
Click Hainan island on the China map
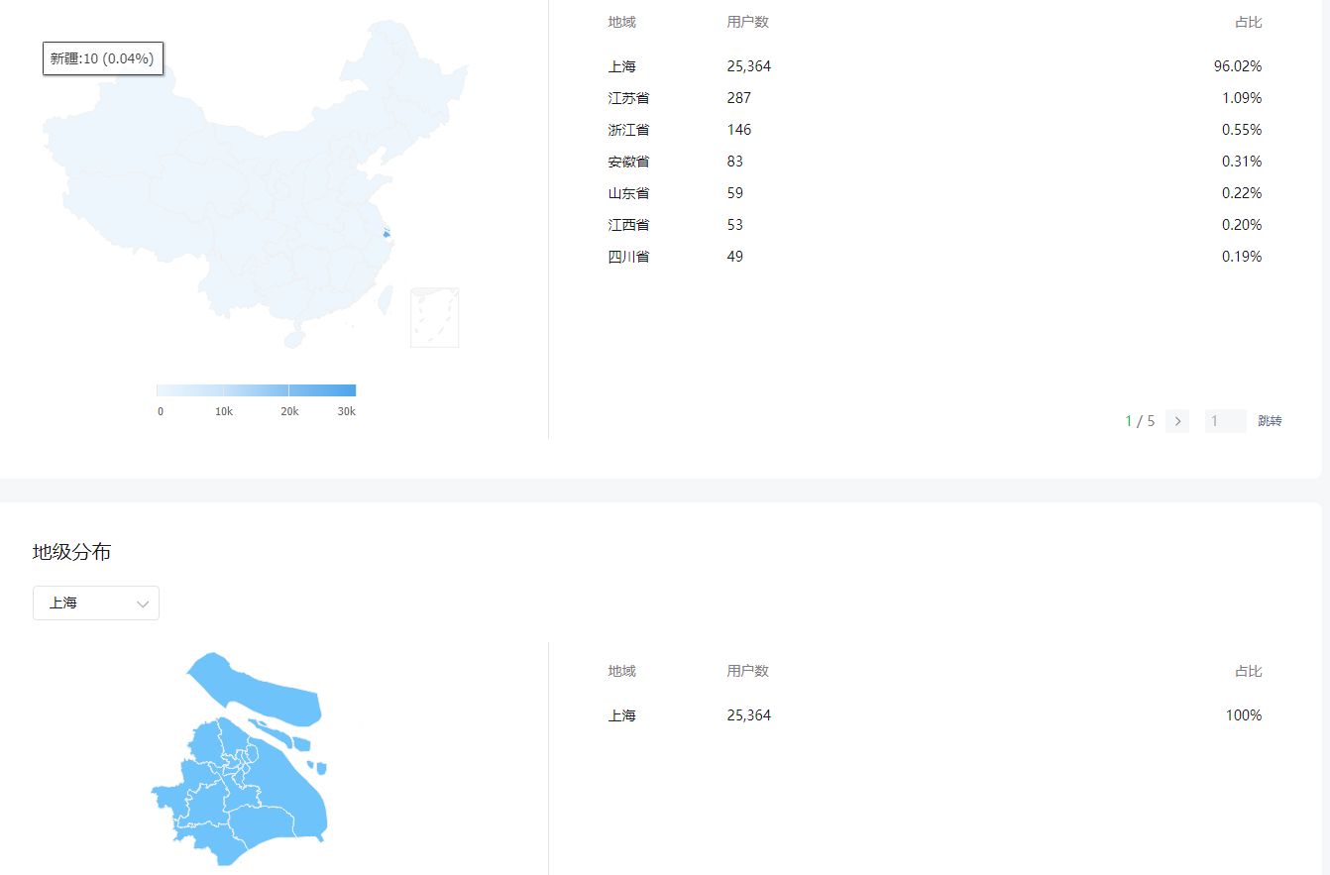(x=293, y=339)
